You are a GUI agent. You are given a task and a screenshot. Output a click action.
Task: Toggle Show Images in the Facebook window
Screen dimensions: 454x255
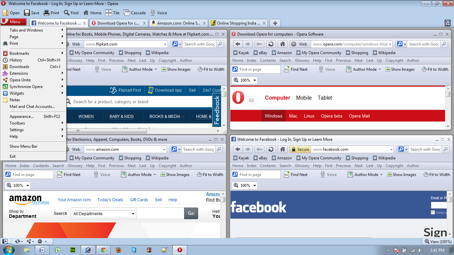click(x=401, y=174)
